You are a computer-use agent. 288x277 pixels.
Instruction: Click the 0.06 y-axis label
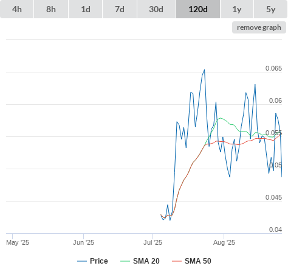click(x=275, y=100)
